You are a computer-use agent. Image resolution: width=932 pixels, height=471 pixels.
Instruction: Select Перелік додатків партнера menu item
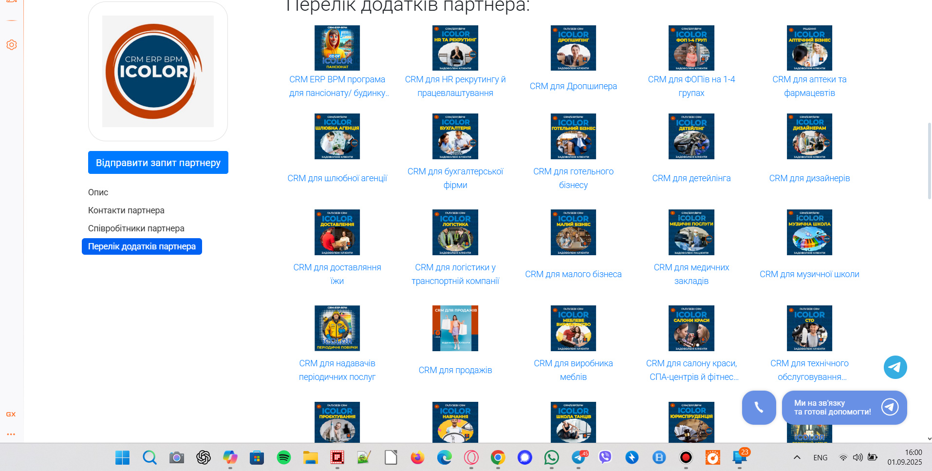click(142, 246)
